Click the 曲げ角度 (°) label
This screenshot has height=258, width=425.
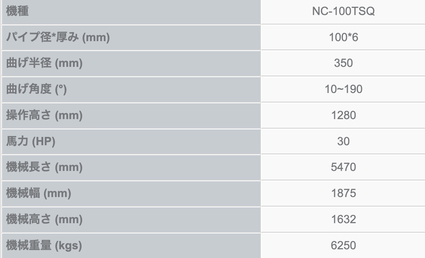pos(36,89)
